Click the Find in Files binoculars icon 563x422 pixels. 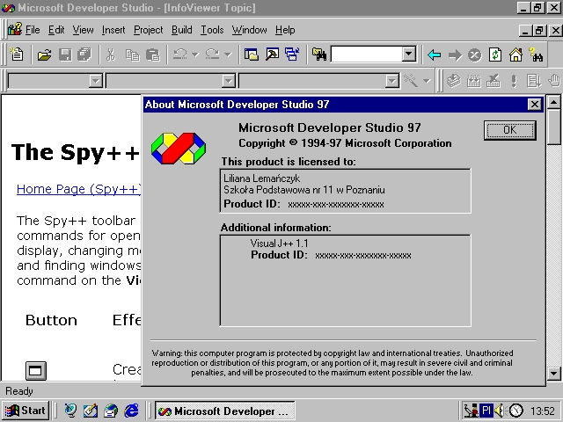pos(319,55)
